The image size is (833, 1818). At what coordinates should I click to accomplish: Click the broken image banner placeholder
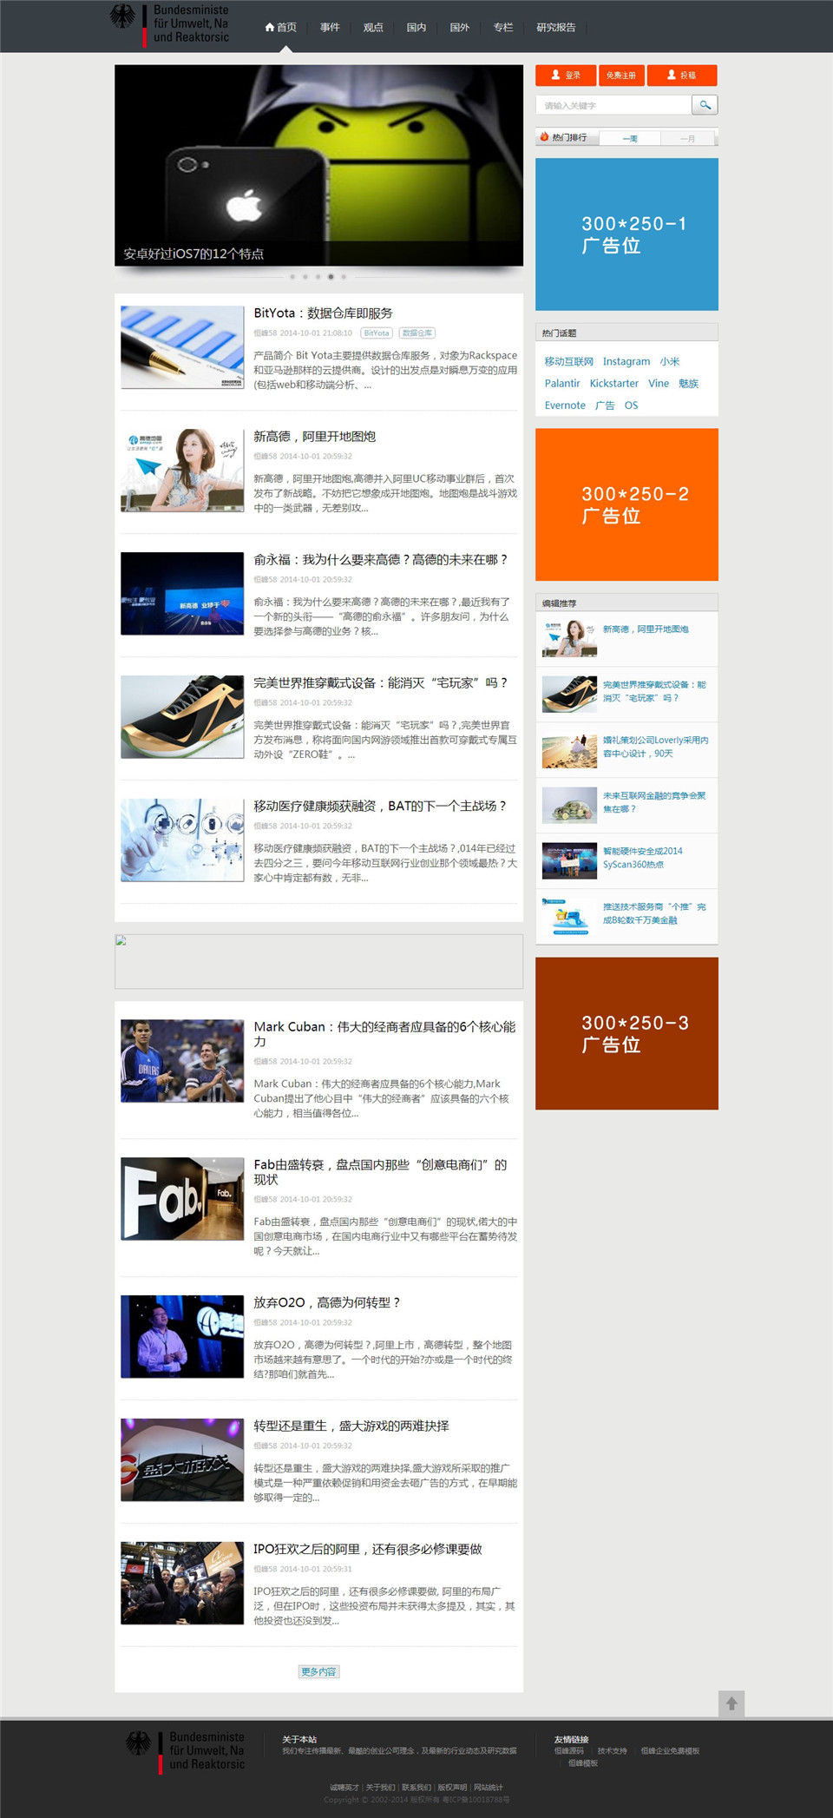point(318,961)
